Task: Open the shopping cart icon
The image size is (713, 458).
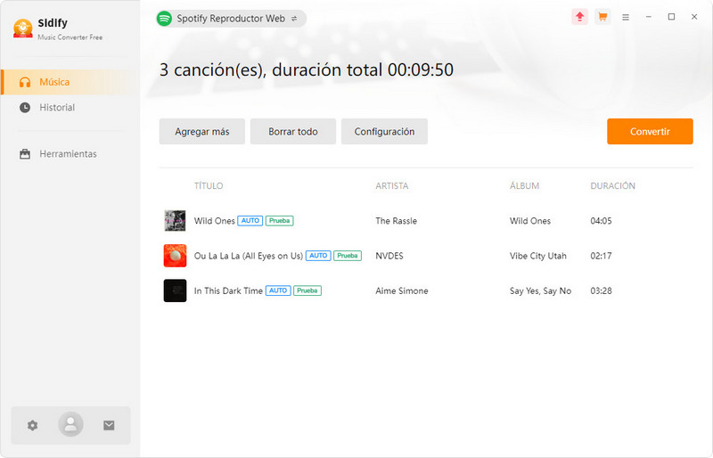Action: click(602, 17)
